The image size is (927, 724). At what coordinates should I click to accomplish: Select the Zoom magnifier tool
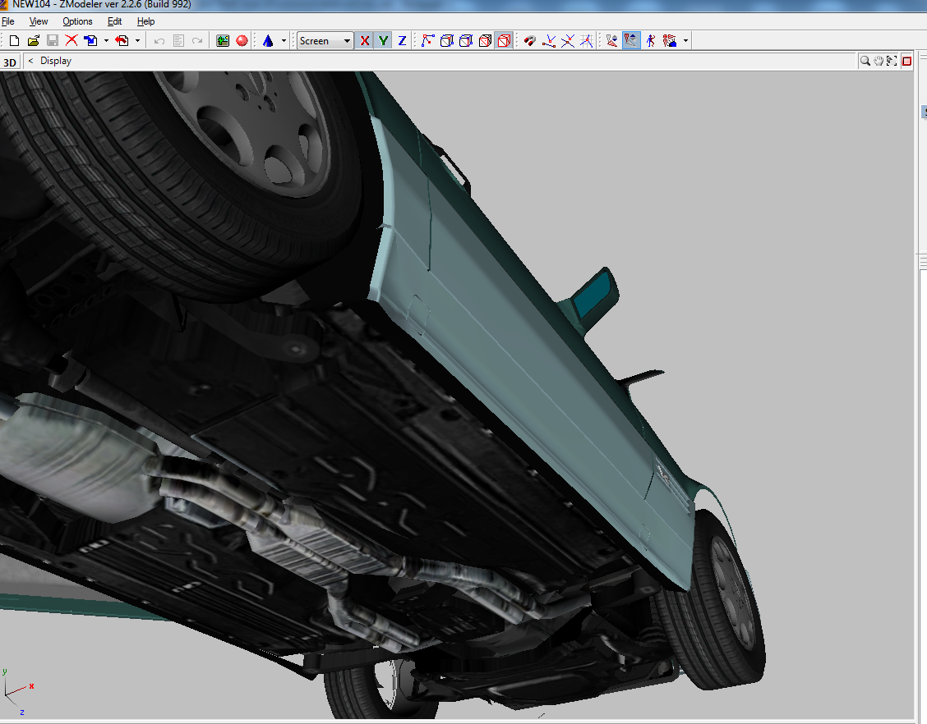(x=865, y=60)
